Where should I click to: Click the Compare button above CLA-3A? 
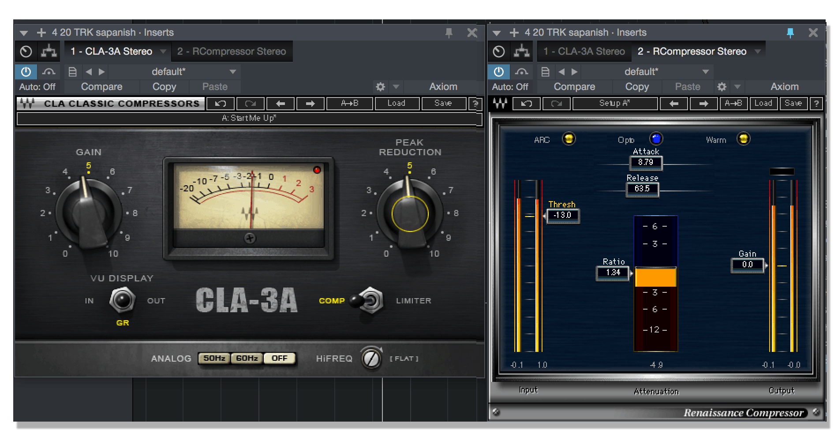pyautogui.click(x=101, y=86)
